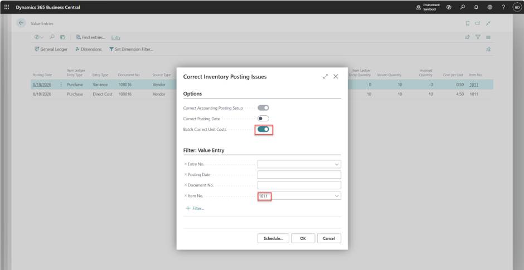Click Set Dimension Filter... action
This screenshot has height=270, width=524.
click(131, 49)
